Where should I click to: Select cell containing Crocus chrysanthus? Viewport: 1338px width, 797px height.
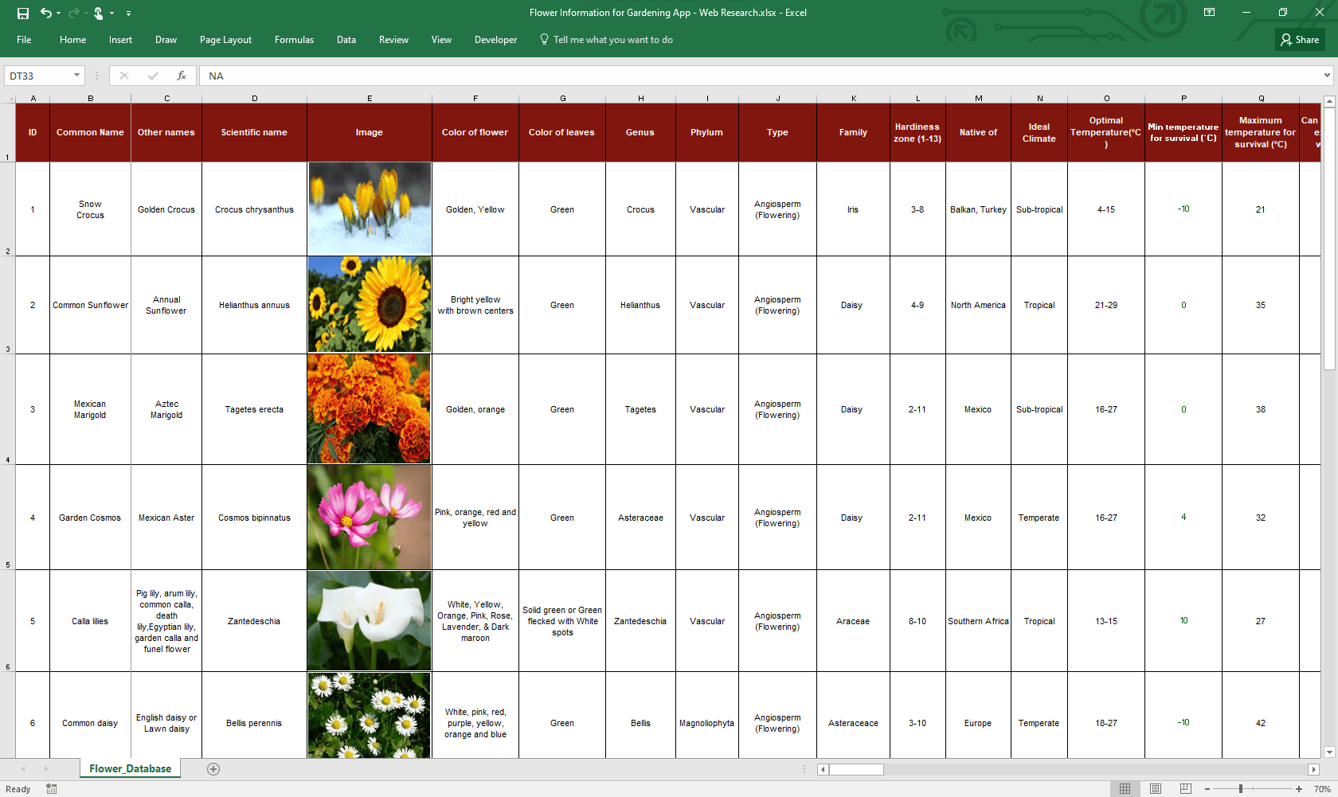[254, 209]
